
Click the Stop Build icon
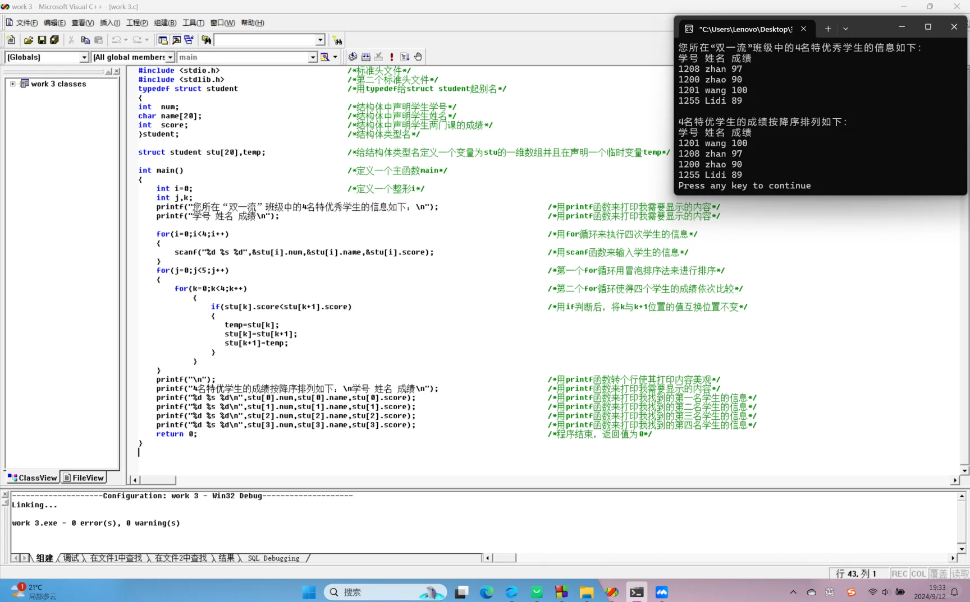pyautogui.click(x=379, y=57)
